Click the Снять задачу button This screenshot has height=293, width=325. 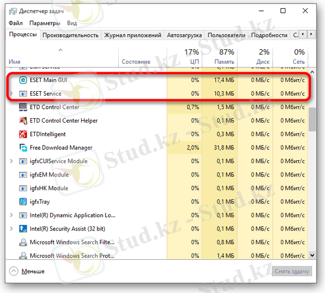coord(292,271)
